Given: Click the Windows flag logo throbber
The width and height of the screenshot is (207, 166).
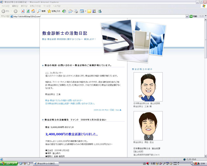Looking at the screenshot, I should coord(204,6).
